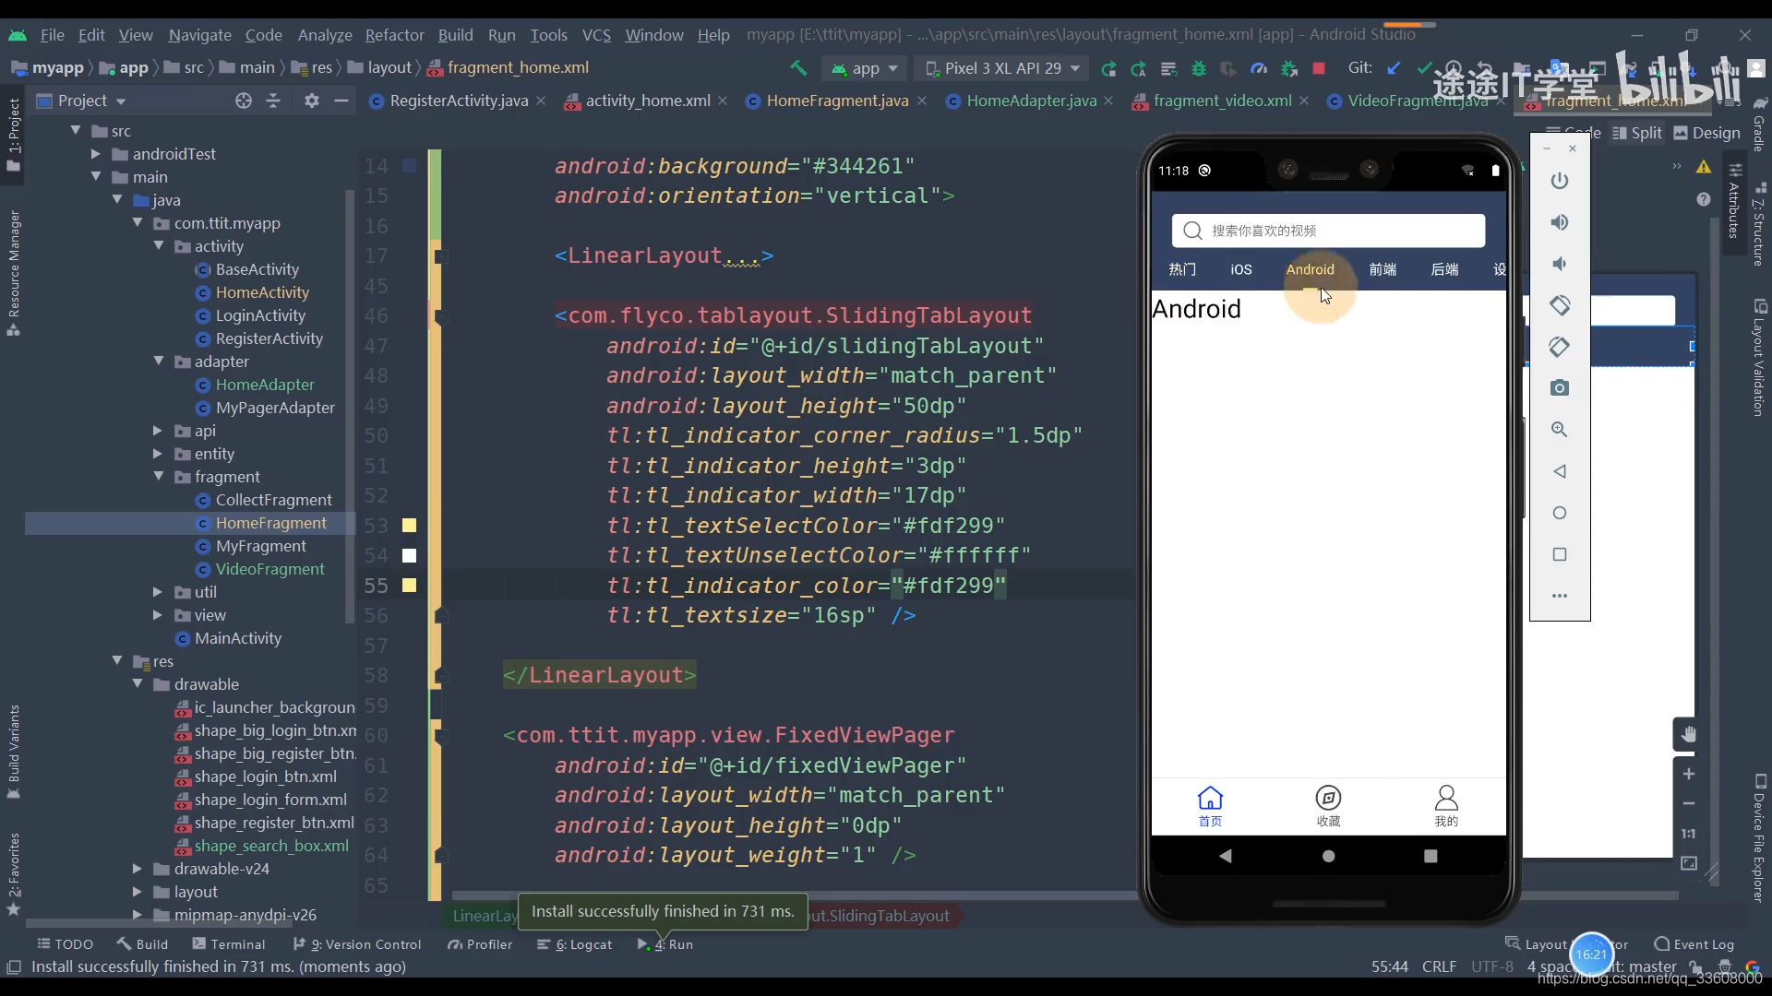Click yellow color swatch on line 53
Screen dimensions: 1772x996
point(409,526)
